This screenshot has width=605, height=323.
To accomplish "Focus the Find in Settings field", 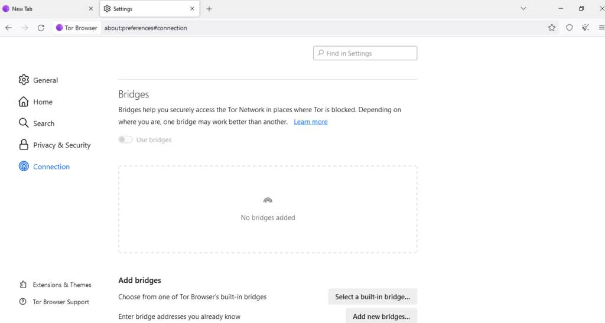I will point(365,53).
